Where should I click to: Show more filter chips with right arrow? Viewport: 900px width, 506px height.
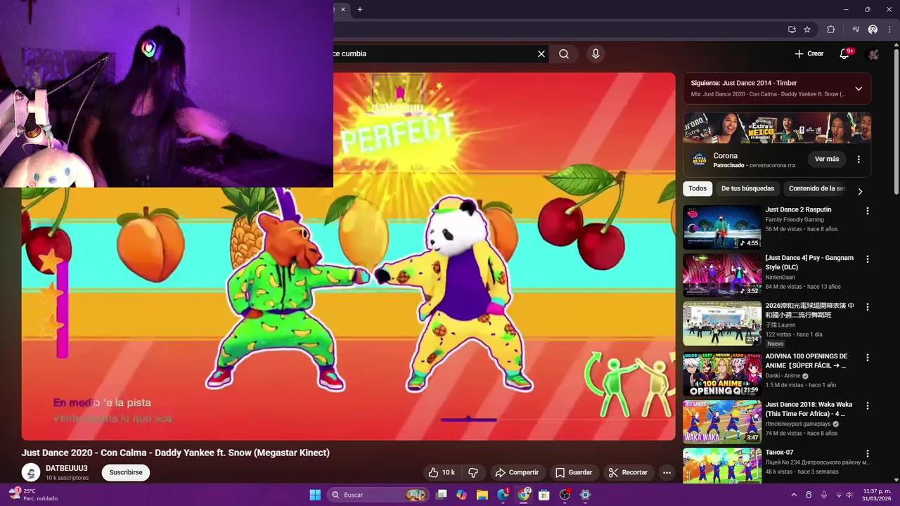tap(859, 191)
